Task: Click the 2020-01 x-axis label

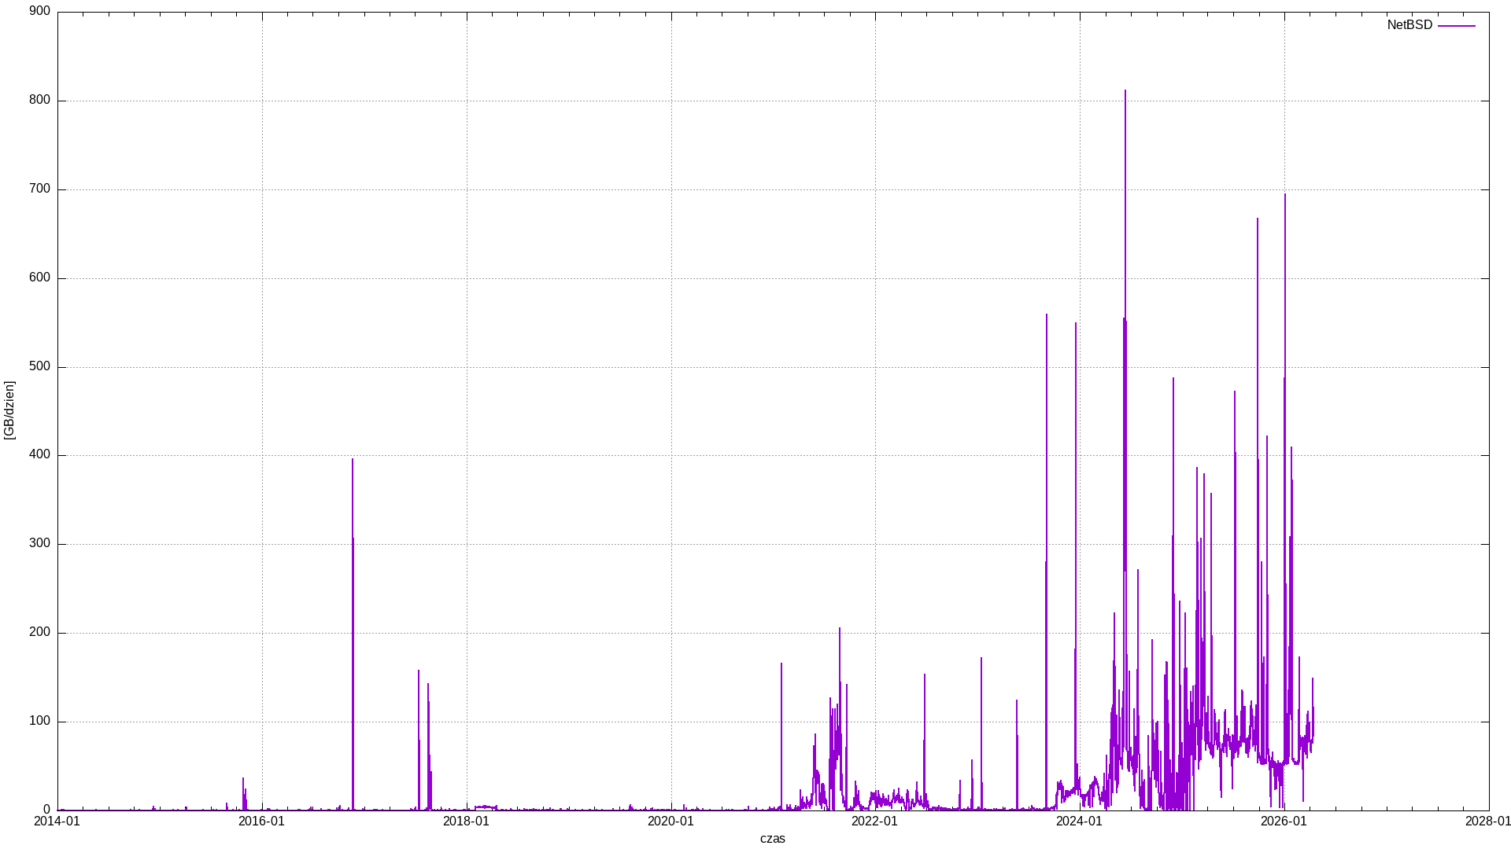Action: point(671,821)
